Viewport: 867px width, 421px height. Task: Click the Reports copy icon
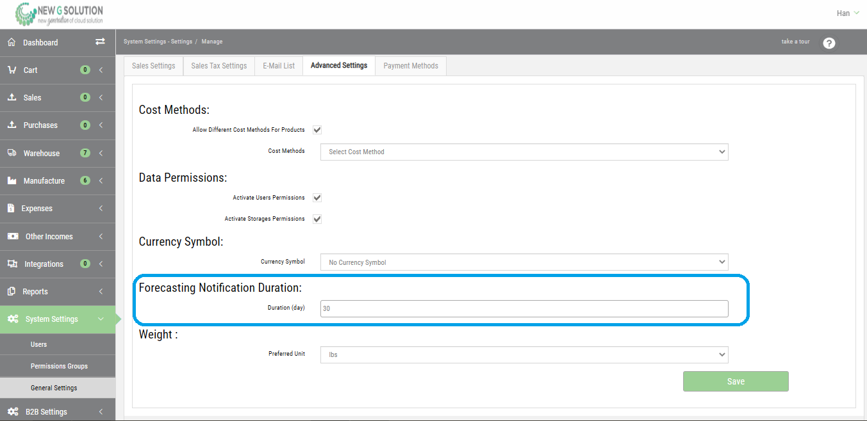point(11,291)
